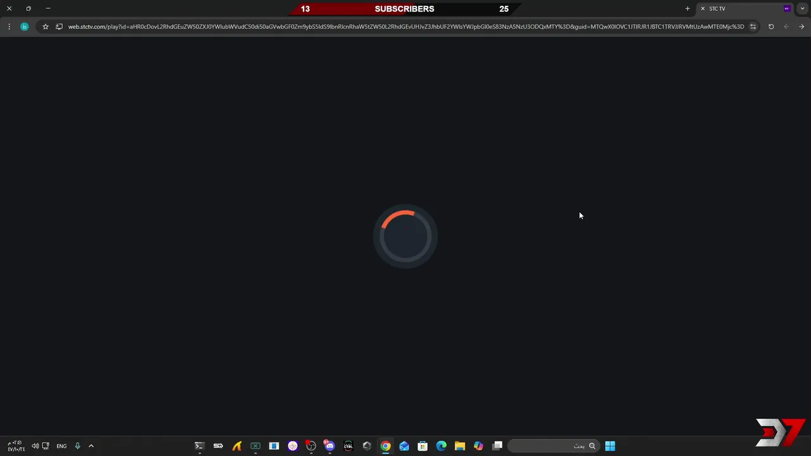Open File Explorer from the taskbar
The width and height of the screenshot is (811, 456).
click(x=460, y=446)
